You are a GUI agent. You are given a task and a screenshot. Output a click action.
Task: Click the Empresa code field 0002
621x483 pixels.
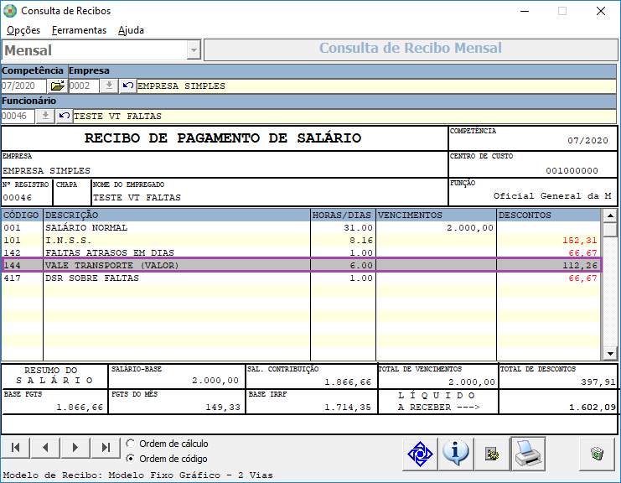point(84,86)
